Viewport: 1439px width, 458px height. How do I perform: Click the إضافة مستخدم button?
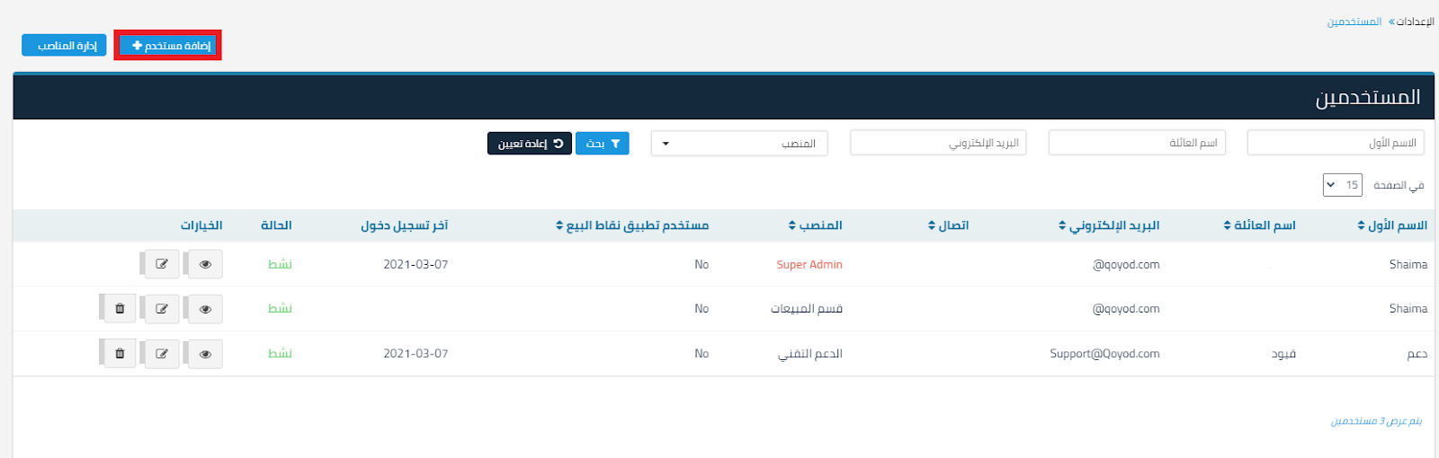168,46
